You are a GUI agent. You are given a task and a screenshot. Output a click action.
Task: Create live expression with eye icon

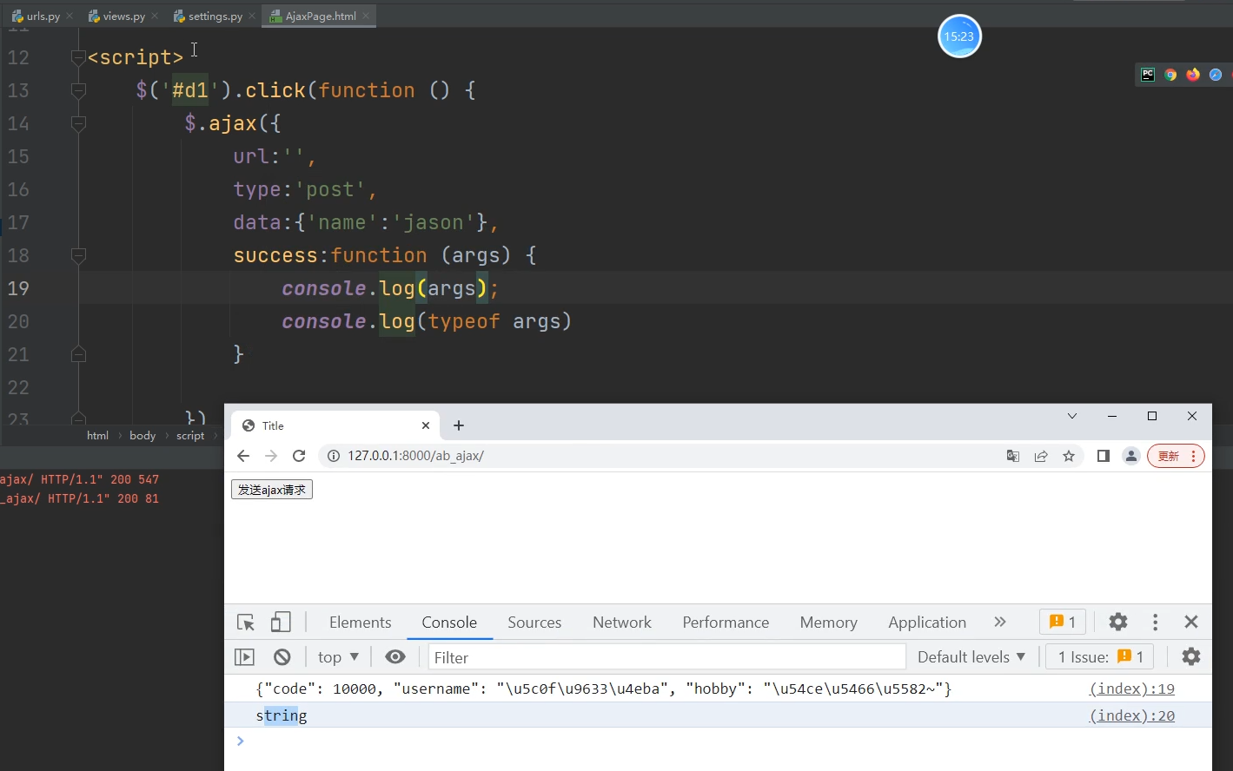395,657
